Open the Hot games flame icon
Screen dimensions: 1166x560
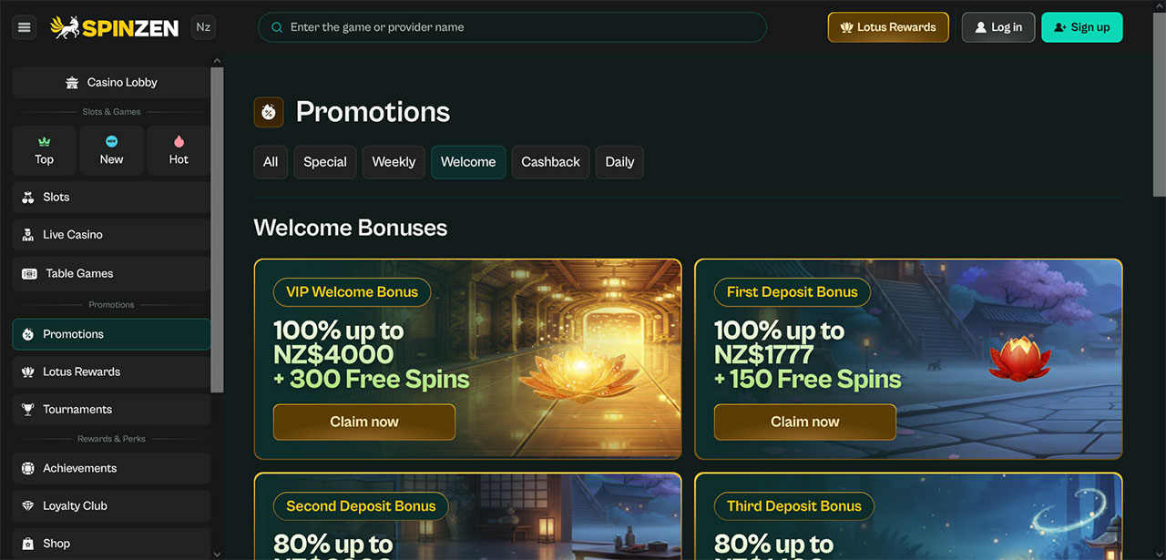point(179,142)
